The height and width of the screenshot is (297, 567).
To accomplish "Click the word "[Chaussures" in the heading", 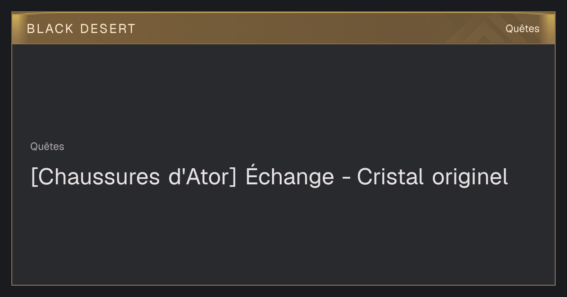I will click(x=95, y=177).
